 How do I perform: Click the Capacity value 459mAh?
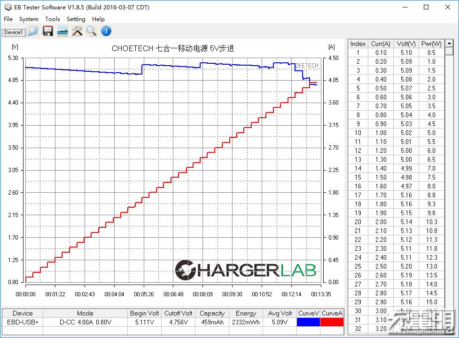point(212,322)
